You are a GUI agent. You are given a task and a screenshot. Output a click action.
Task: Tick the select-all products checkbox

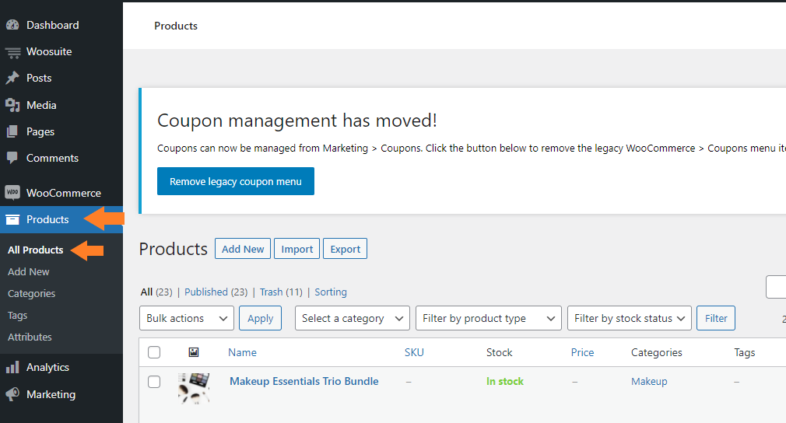pos(154,352)
